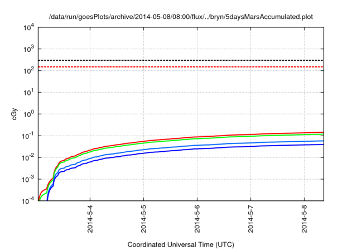Click the 10^2 y-axis tick label
The height and width of the screenshot is (250, 357).
28,70
